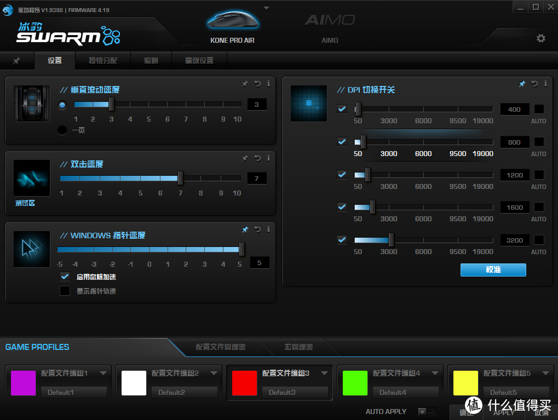This screenshot has height=420, width=558.
Task: Click the 双击速度 slider handle
Action: pyautogui.click(x=180, y=178)
